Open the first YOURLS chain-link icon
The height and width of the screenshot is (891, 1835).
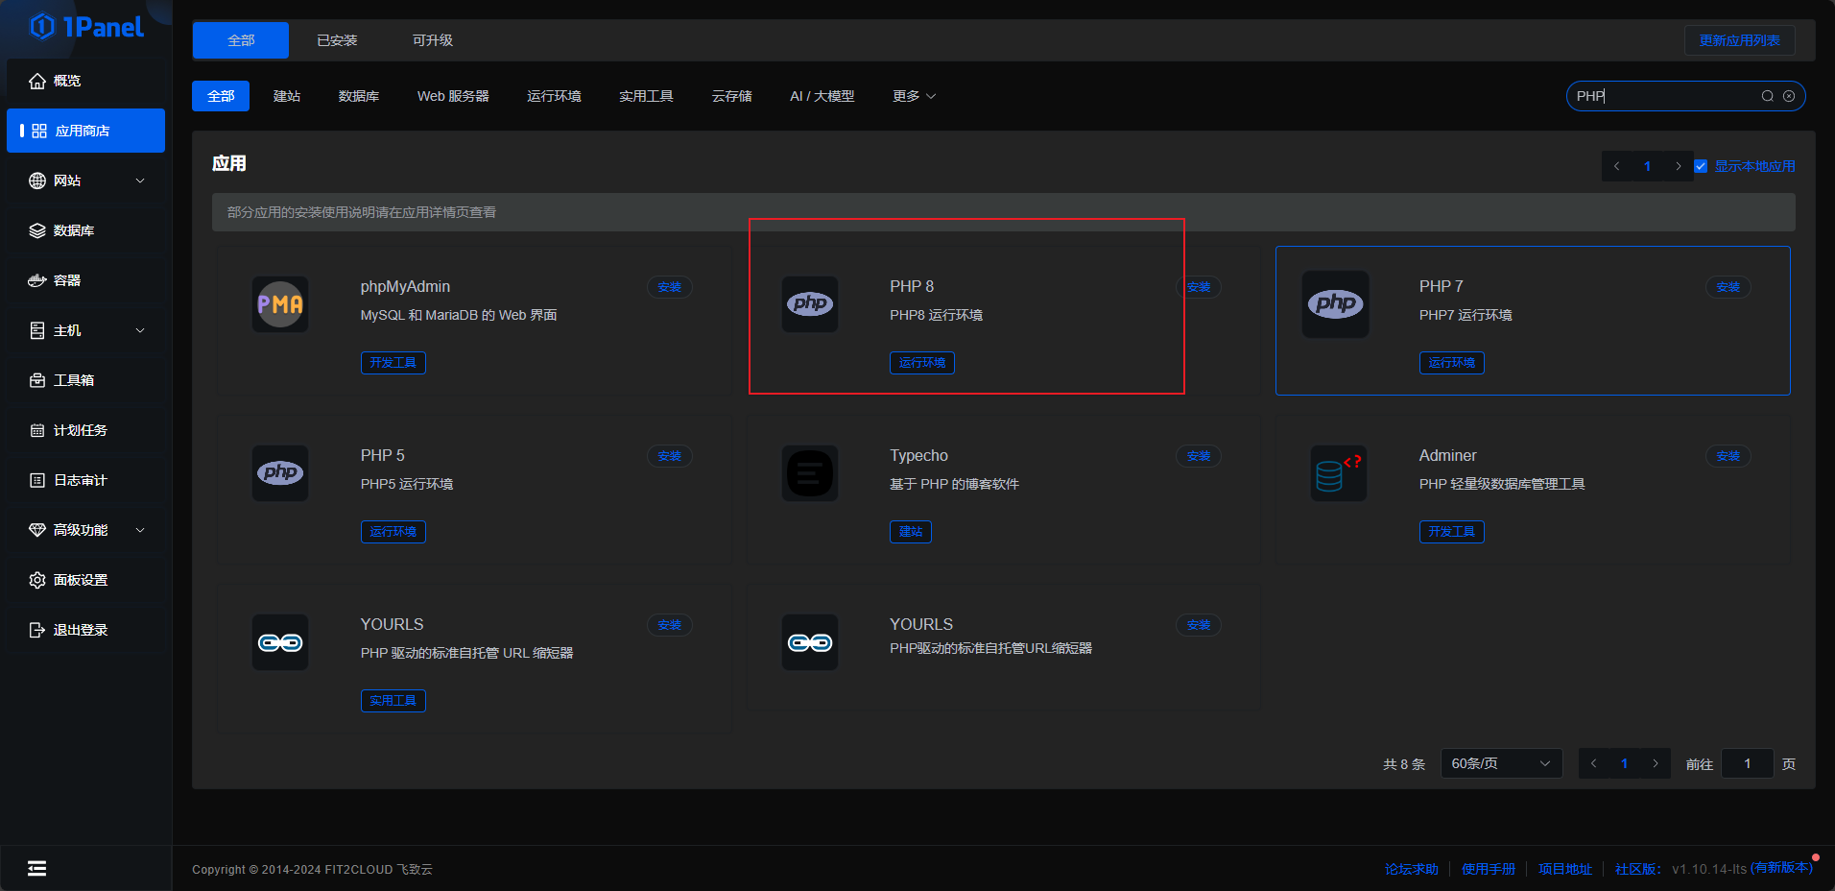[x=280, y=642]
